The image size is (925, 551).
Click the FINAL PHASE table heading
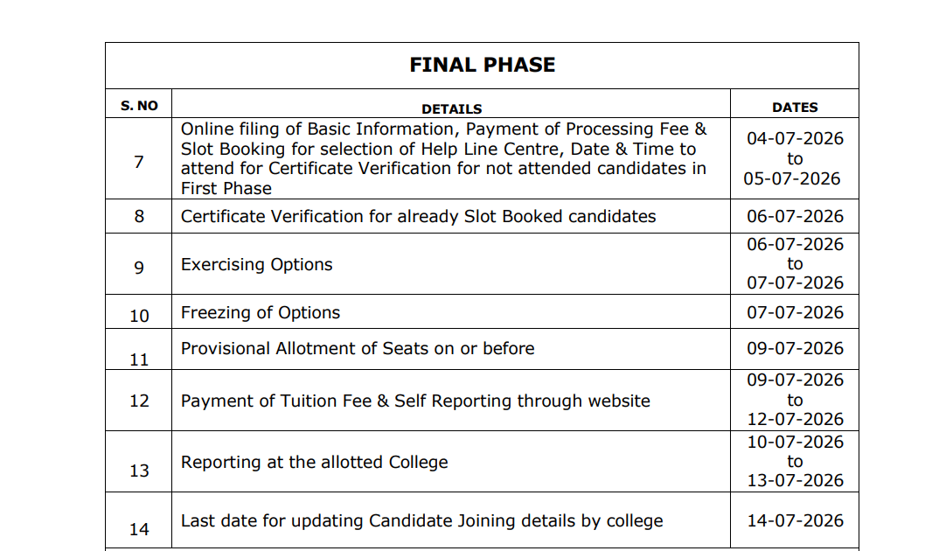pyautogui.click(x=482, y=65)
